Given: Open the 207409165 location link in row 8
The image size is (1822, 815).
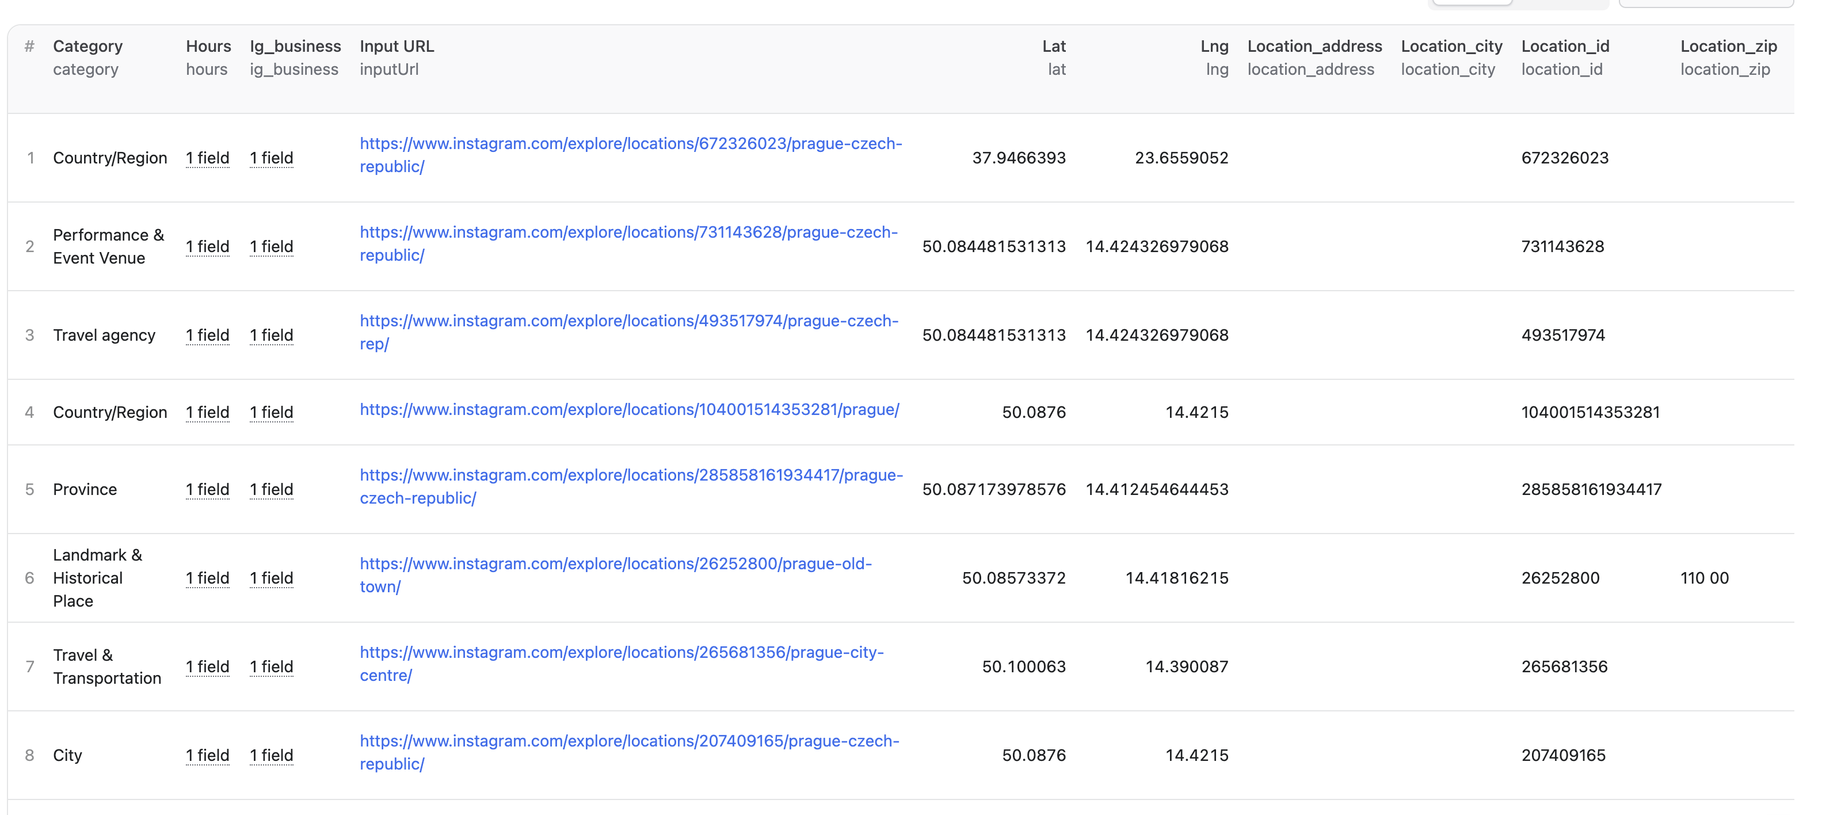Looking at the screenshot, I should (x=629, y=741).
